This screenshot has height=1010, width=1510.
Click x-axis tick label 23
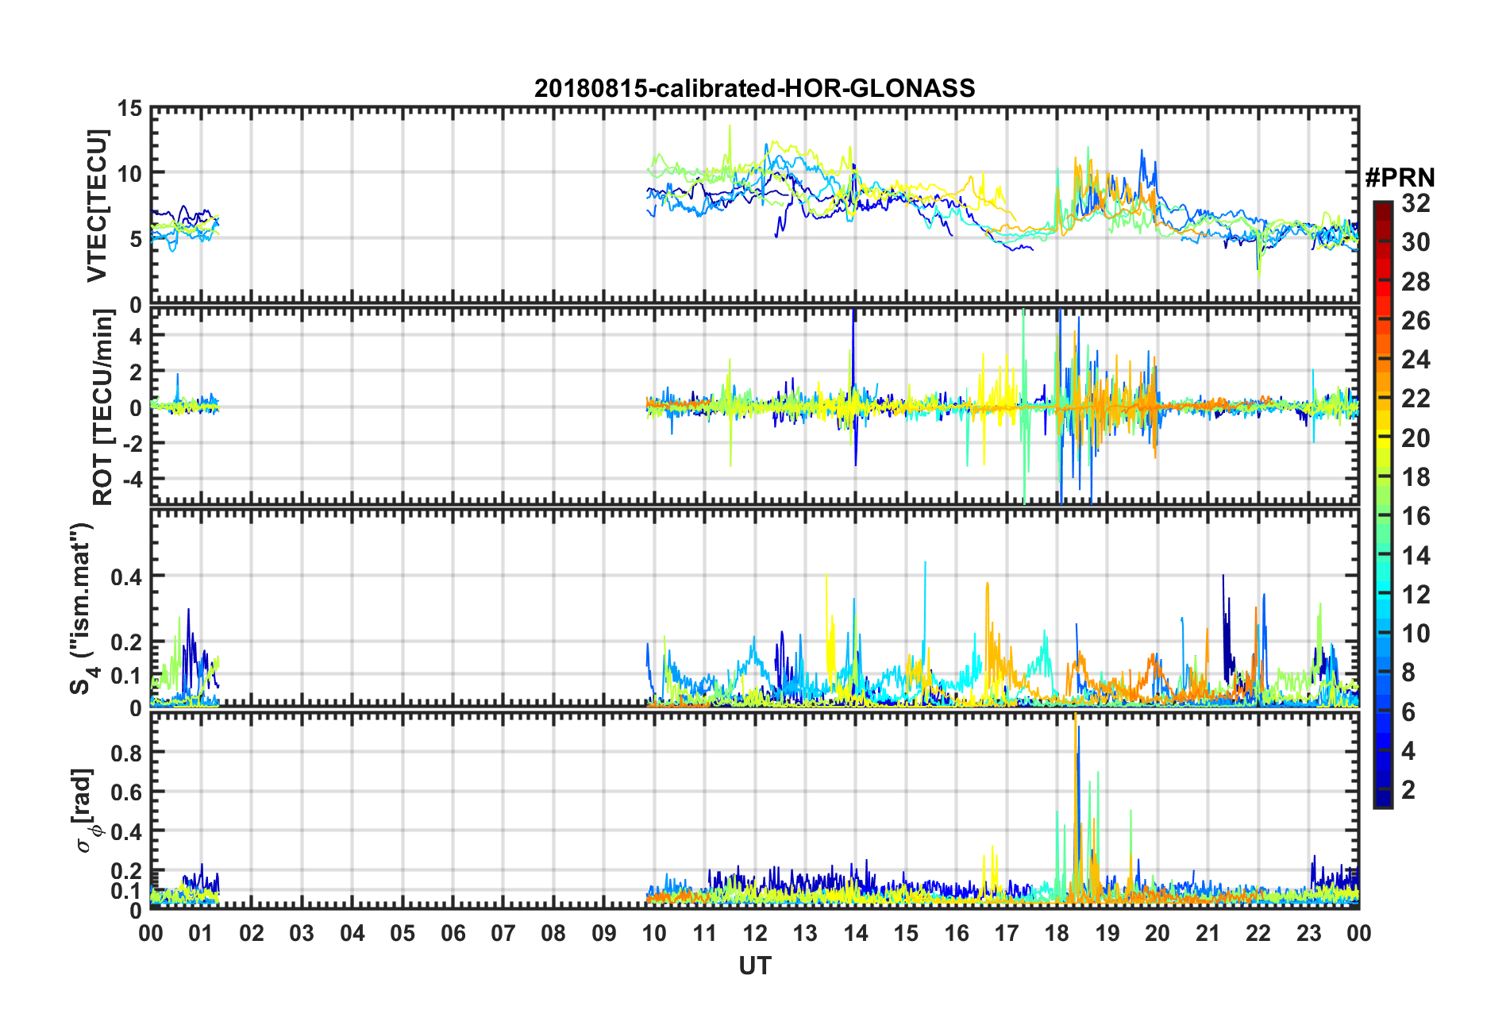click(x=1308, y=933)
